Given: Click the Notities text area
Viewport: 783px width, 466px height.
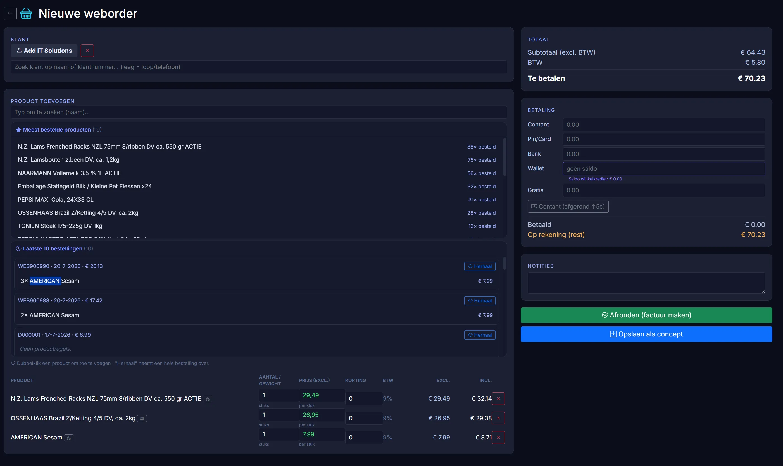Looking at the screenshot, I should 646,283.
